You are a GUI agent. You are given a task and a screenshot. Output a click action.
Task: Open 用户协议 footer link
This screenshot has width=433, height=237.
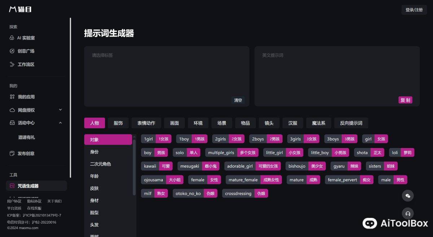point(14,201)
